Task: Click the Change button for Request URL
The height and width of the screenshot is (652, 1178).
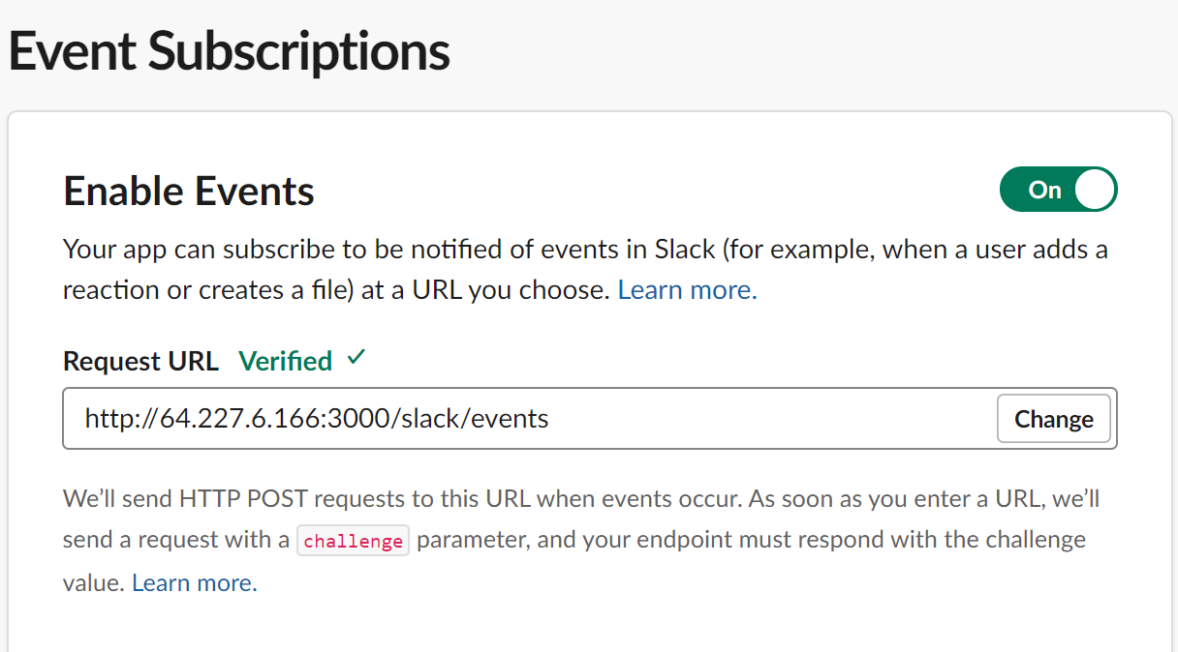Action: (x=1054, y=419)
